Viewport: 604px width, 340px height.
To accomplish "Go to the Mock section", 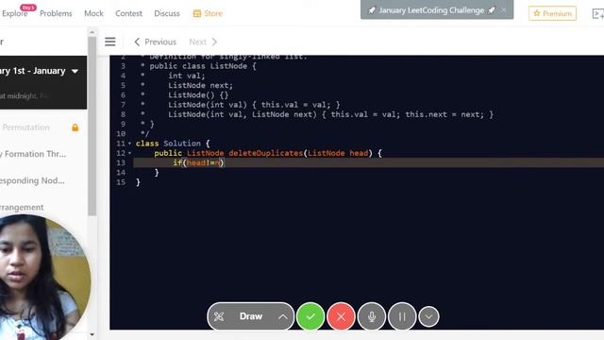I will (93, 13).
